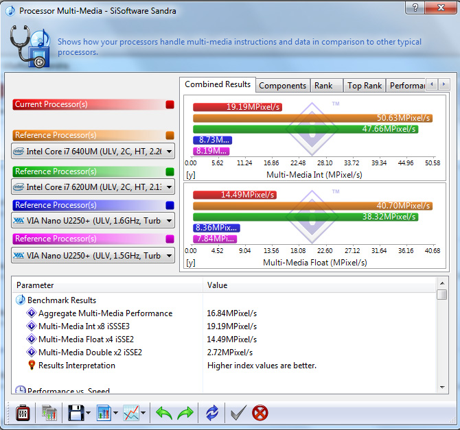Click the title bar music note icon
The image size is (460, 430).
click(x=10, y=11)
